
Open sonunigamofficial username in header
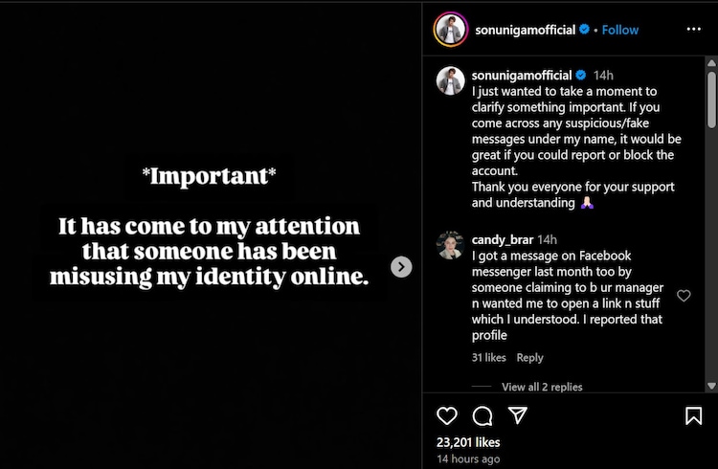tap(525, 30)
